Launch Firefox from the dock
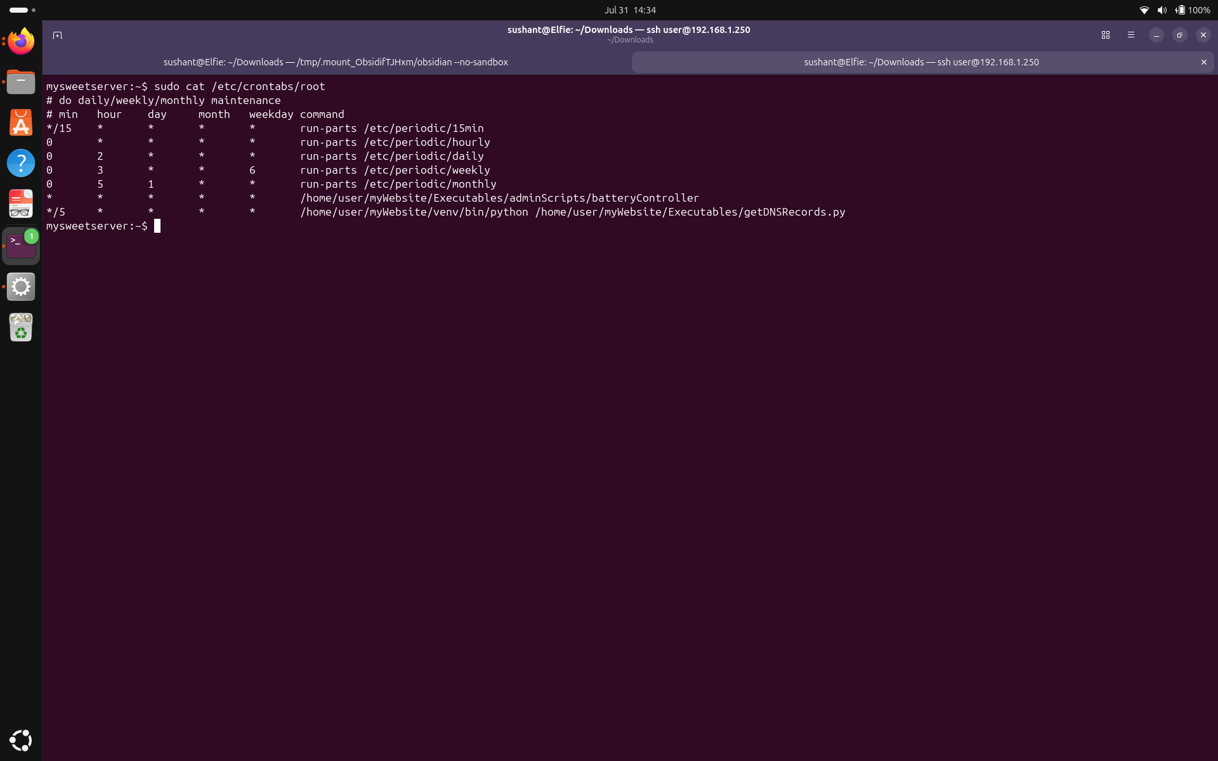This screenshot has height=761, width=1218. click(21, 41)
